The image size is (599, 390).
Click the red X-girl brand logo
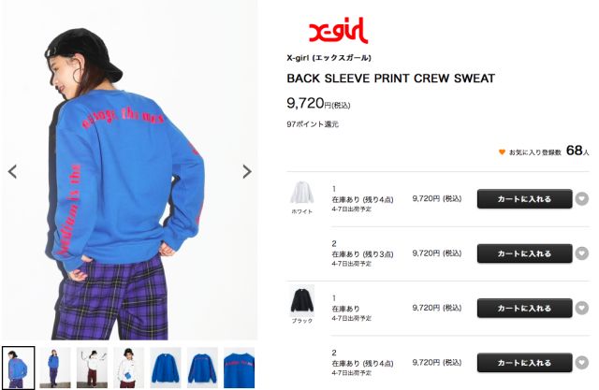point(338,30)
